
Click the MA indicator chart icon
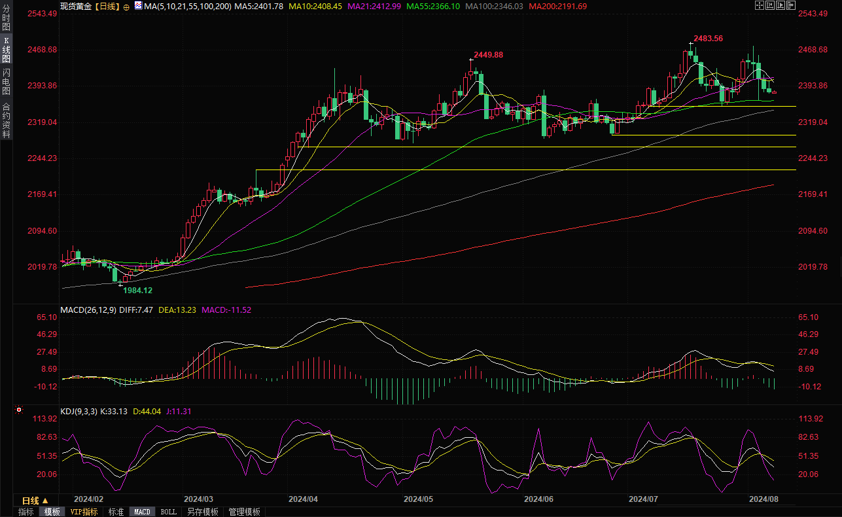137,6
